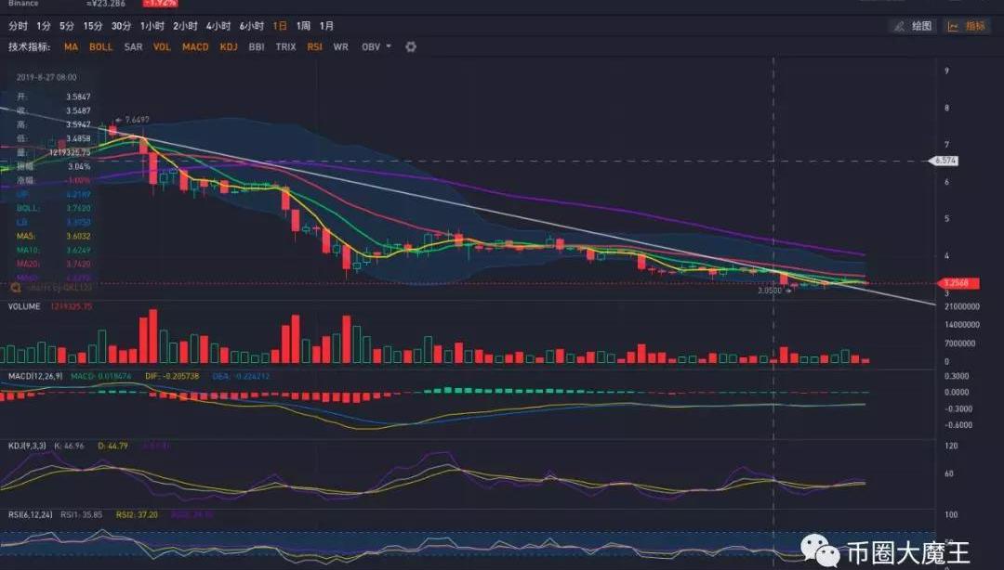Enable the TRIX indicator
1004x570 pixels.
click(285, 46)
